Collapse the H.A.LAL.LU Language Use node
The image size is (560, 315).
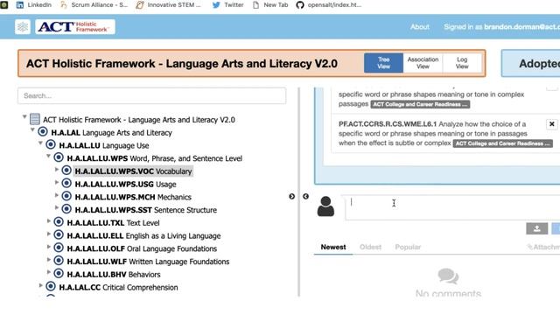point(40,143)
